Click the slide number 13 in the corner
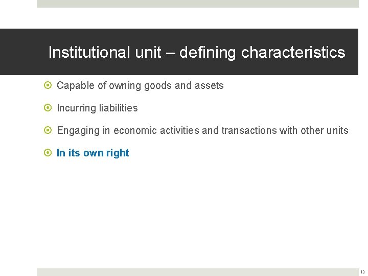 point(362,272)
